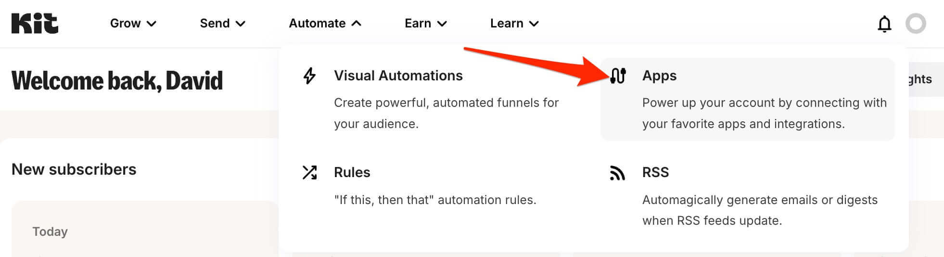Viewport: 944px width, 257px height.
Task: Click the Rules shuffle arrows icon
Action: pos(309,172)
